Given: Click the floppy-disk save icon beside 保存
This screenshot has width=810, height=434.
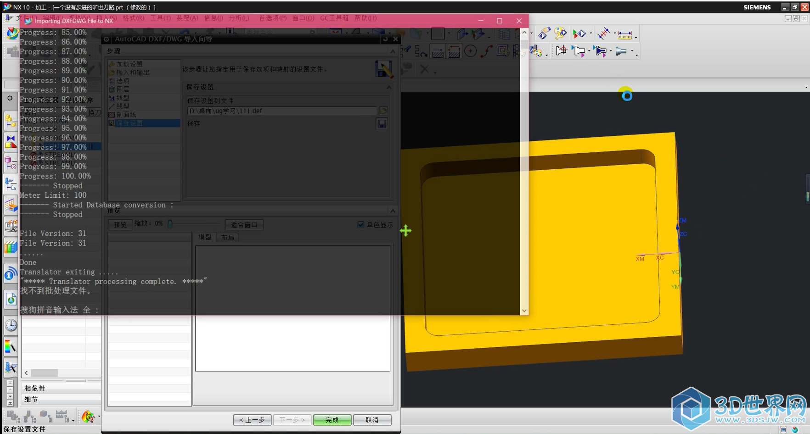Looking at the screenshot, I should click(x=382, y=124).
